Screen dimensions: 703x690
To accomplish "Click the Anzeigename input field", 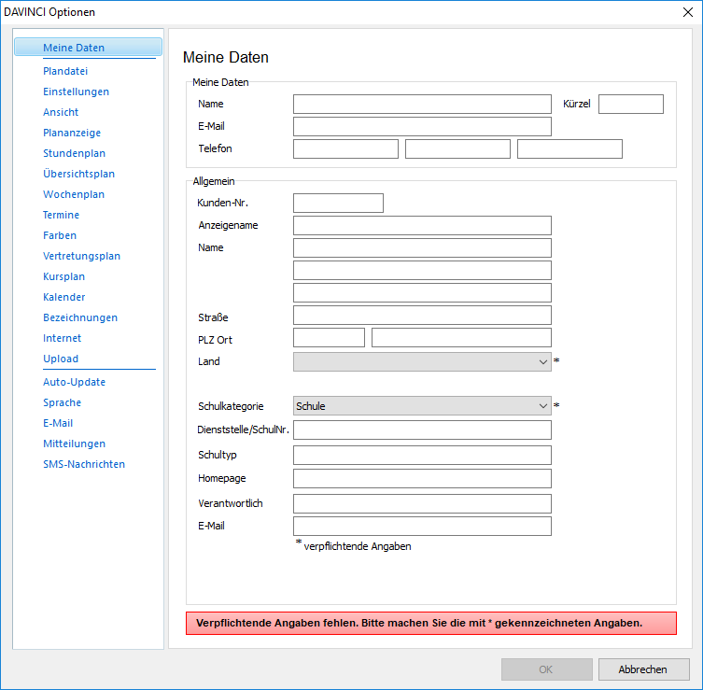I will (422, 226).
